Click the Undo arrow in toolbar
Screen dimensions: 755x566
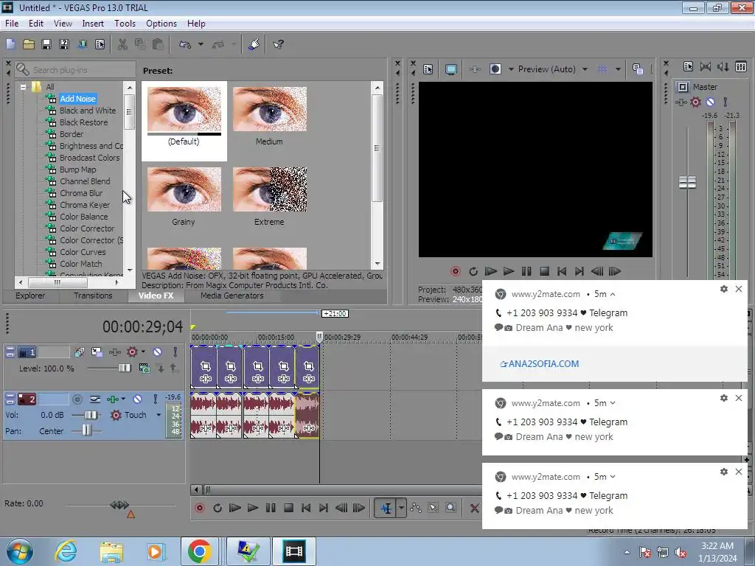click(185, 44)
